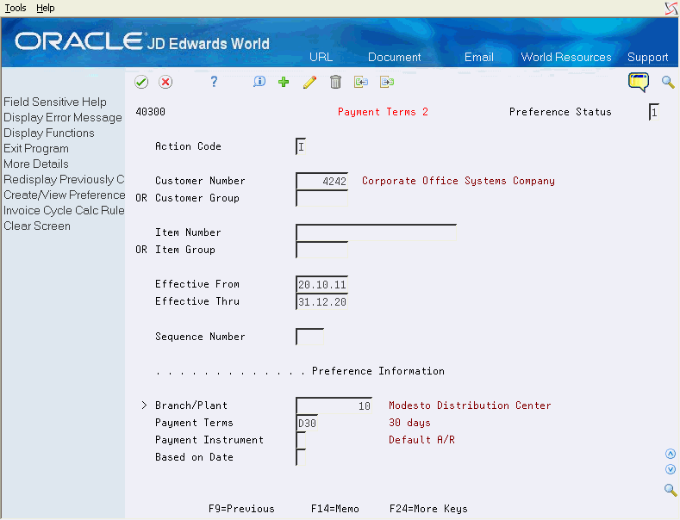Click the Item Number field

click(376, 232)
